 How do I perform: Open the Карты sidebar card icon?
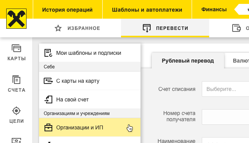[16, 48]
